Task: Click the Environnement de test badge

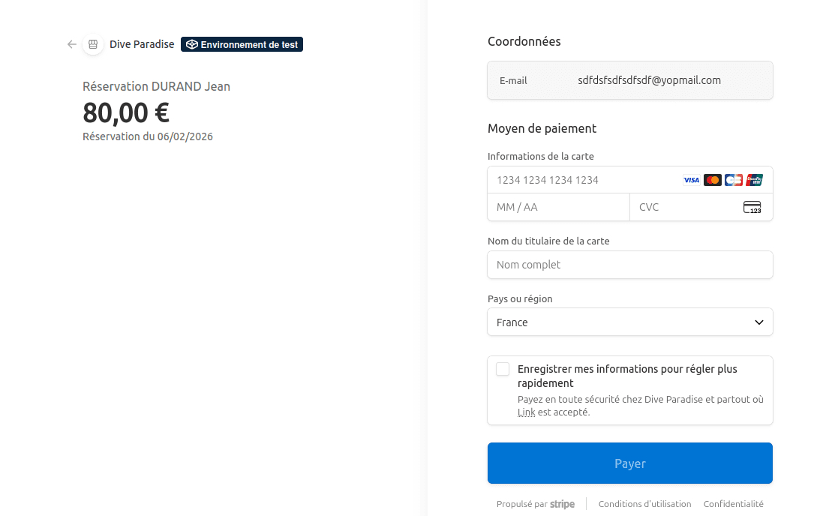Action: tap(242, 44)
